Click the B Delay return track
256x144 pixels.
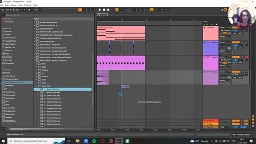click(x=211, y=124)
